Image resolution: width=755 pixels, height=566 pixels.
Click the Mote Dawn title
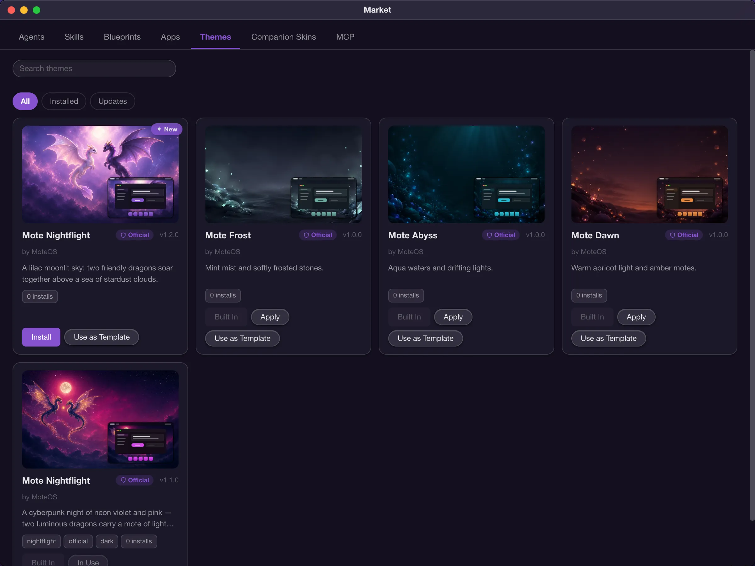point(595,236)
